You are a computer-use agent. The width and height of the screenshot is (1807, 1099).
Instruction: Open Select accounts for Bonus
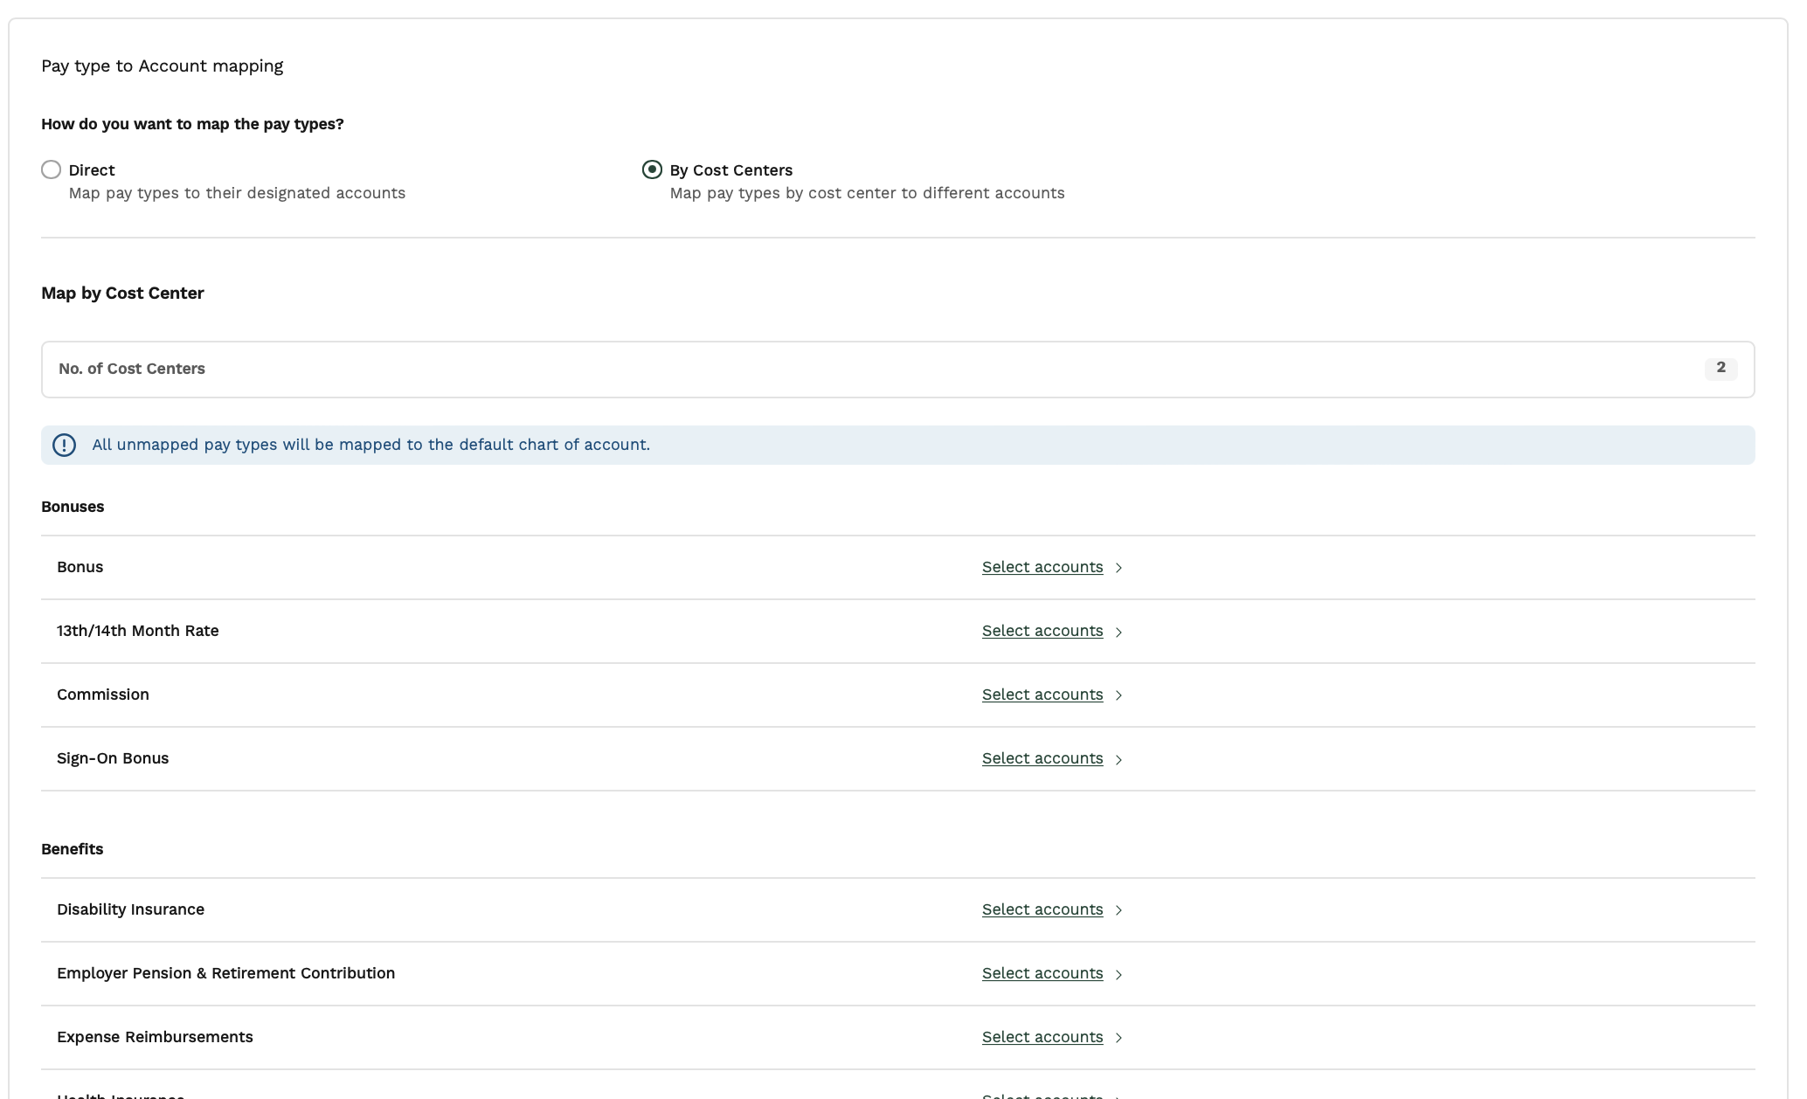pyautogui.click(x=1042, y=567)
